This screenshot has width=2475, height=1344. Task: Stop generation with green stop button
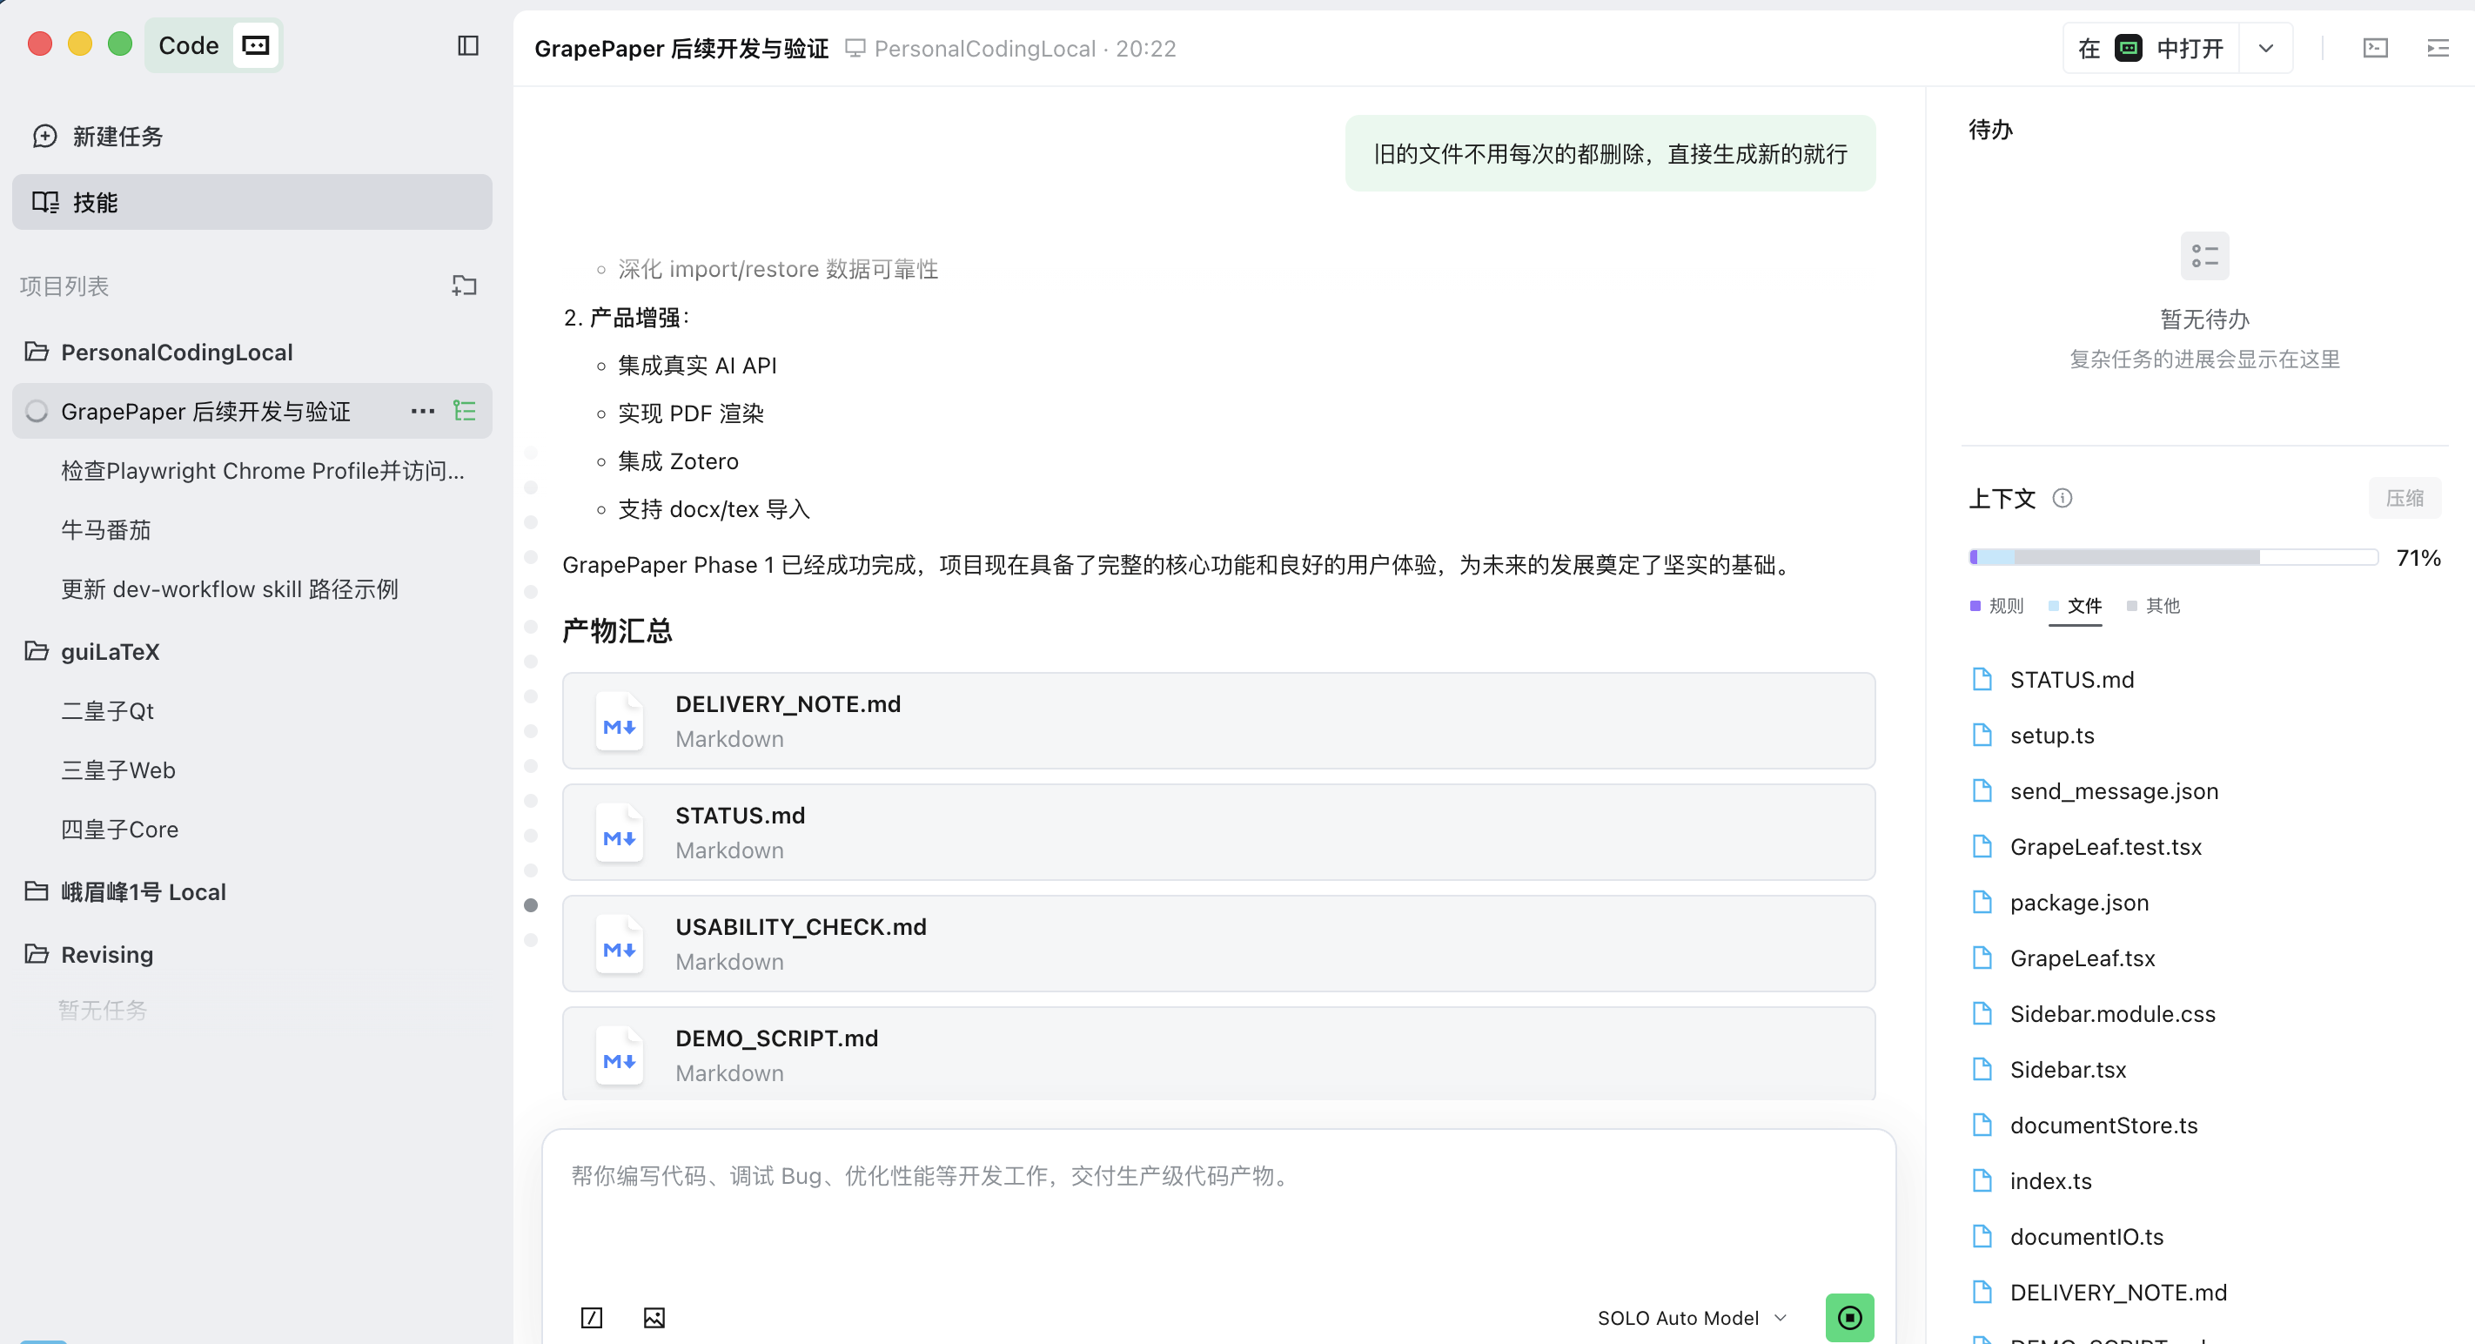(1848, 1317)
